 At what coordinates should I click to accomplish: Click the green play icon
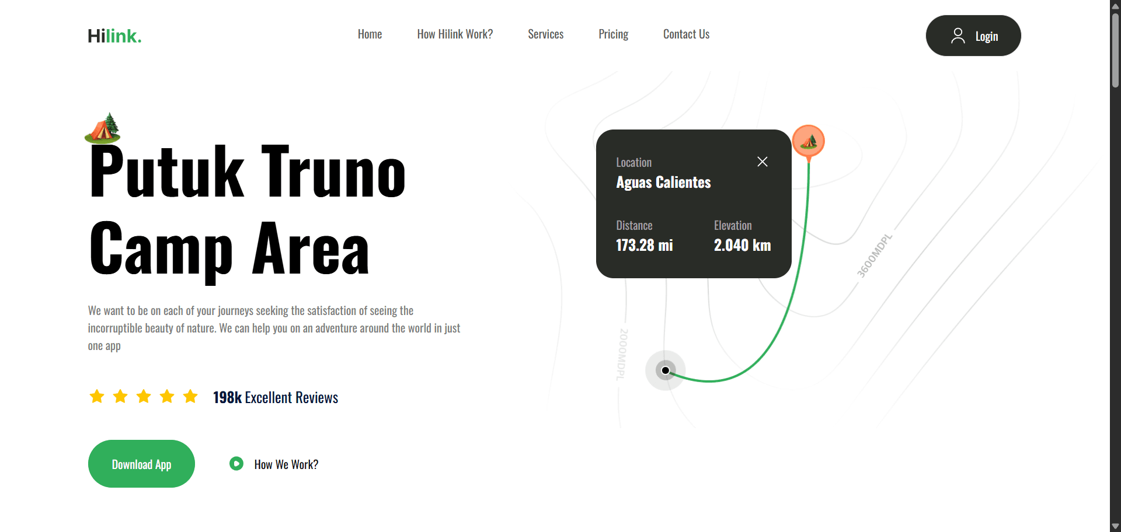[x=236, y=464]
